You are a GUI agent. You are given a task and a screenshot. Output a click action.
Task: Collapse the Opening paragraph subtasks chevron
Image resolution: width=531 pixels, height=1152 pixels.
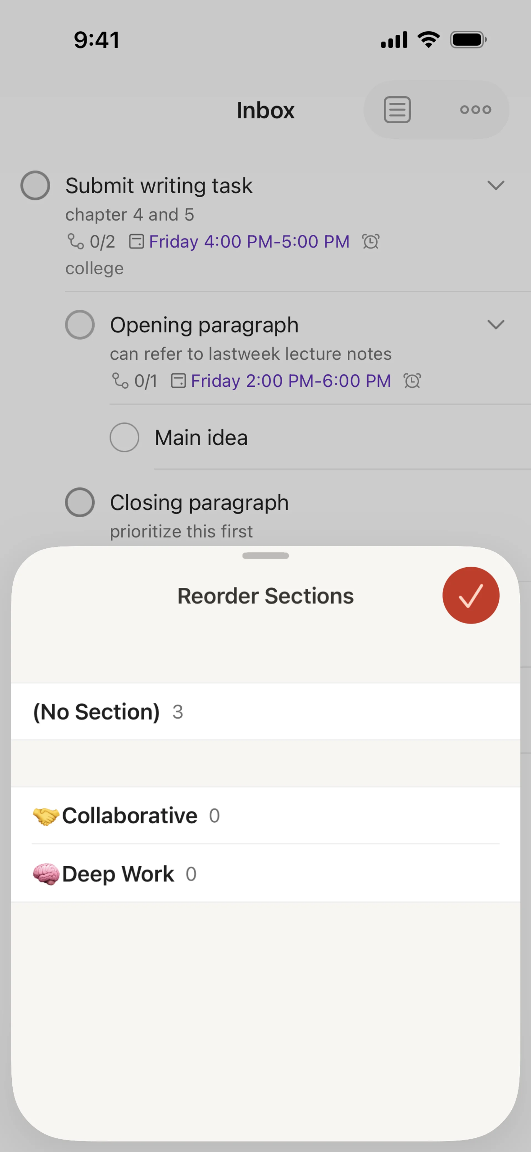pos(496,325)
